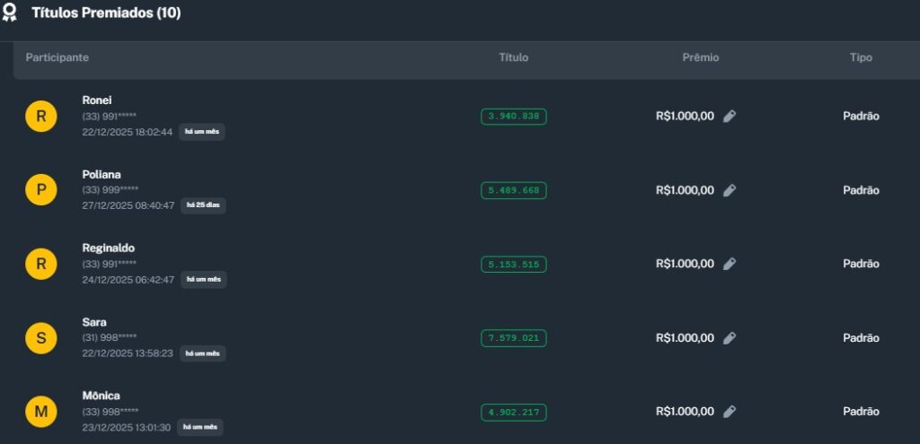Click the Tipo column header
The height and width of the screenshot is (444, 920).
pyautogui.click(x=861, y=57)
